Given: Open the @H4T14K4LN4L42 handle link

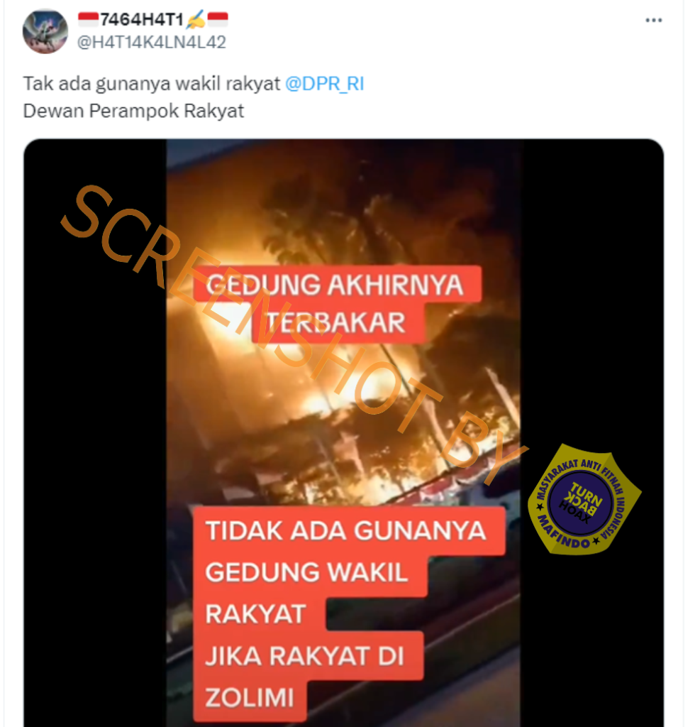Looking at the screenshot, I should (152, 42).
